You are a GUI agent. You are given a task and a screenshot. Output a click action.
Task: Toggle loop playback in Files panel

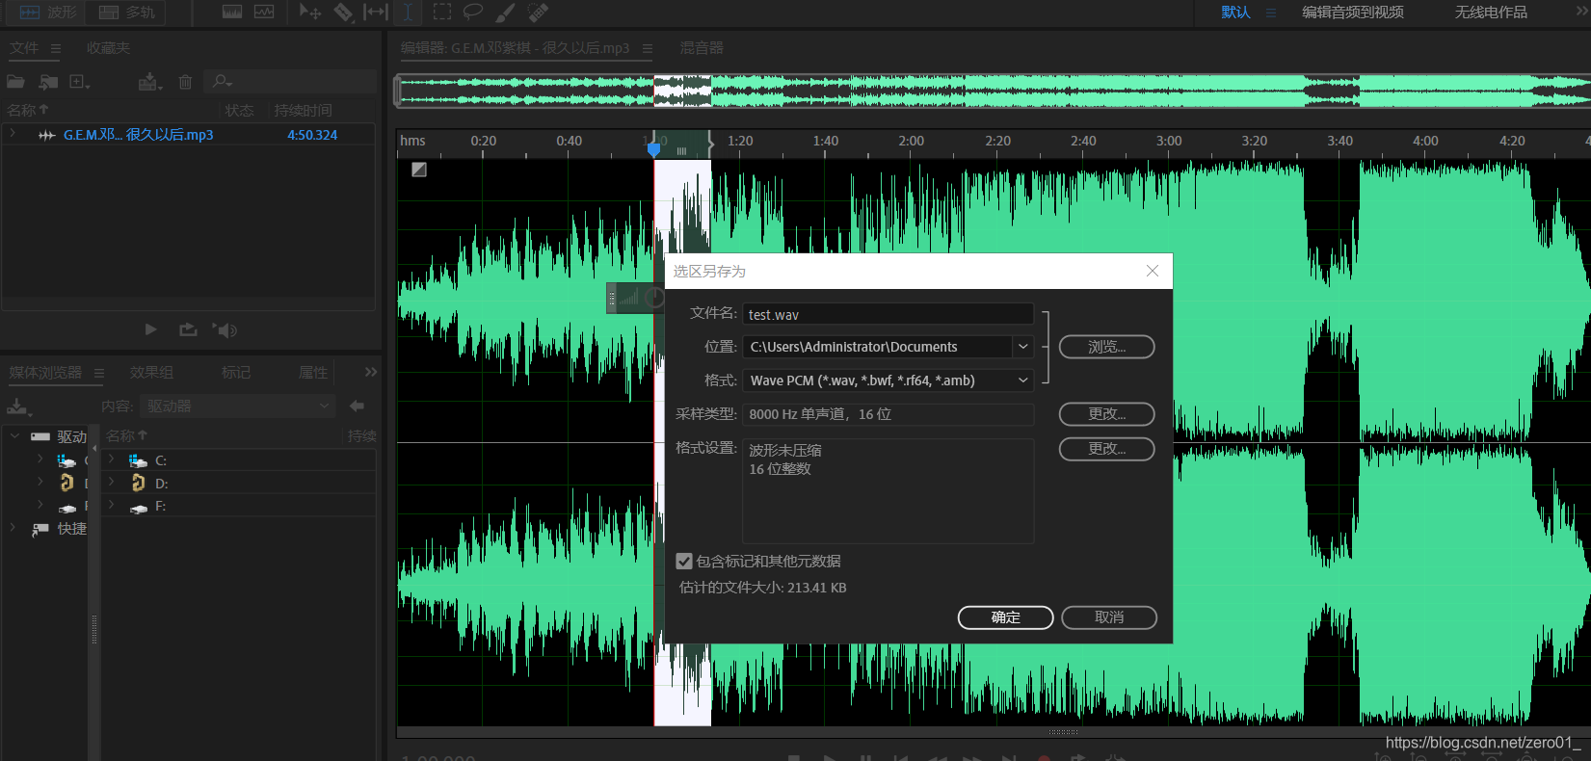[188, 329]
